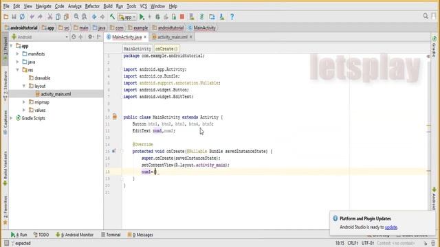The image size is (440, 247).
Task: Open the File menu
Action: (x=6, y=6)
